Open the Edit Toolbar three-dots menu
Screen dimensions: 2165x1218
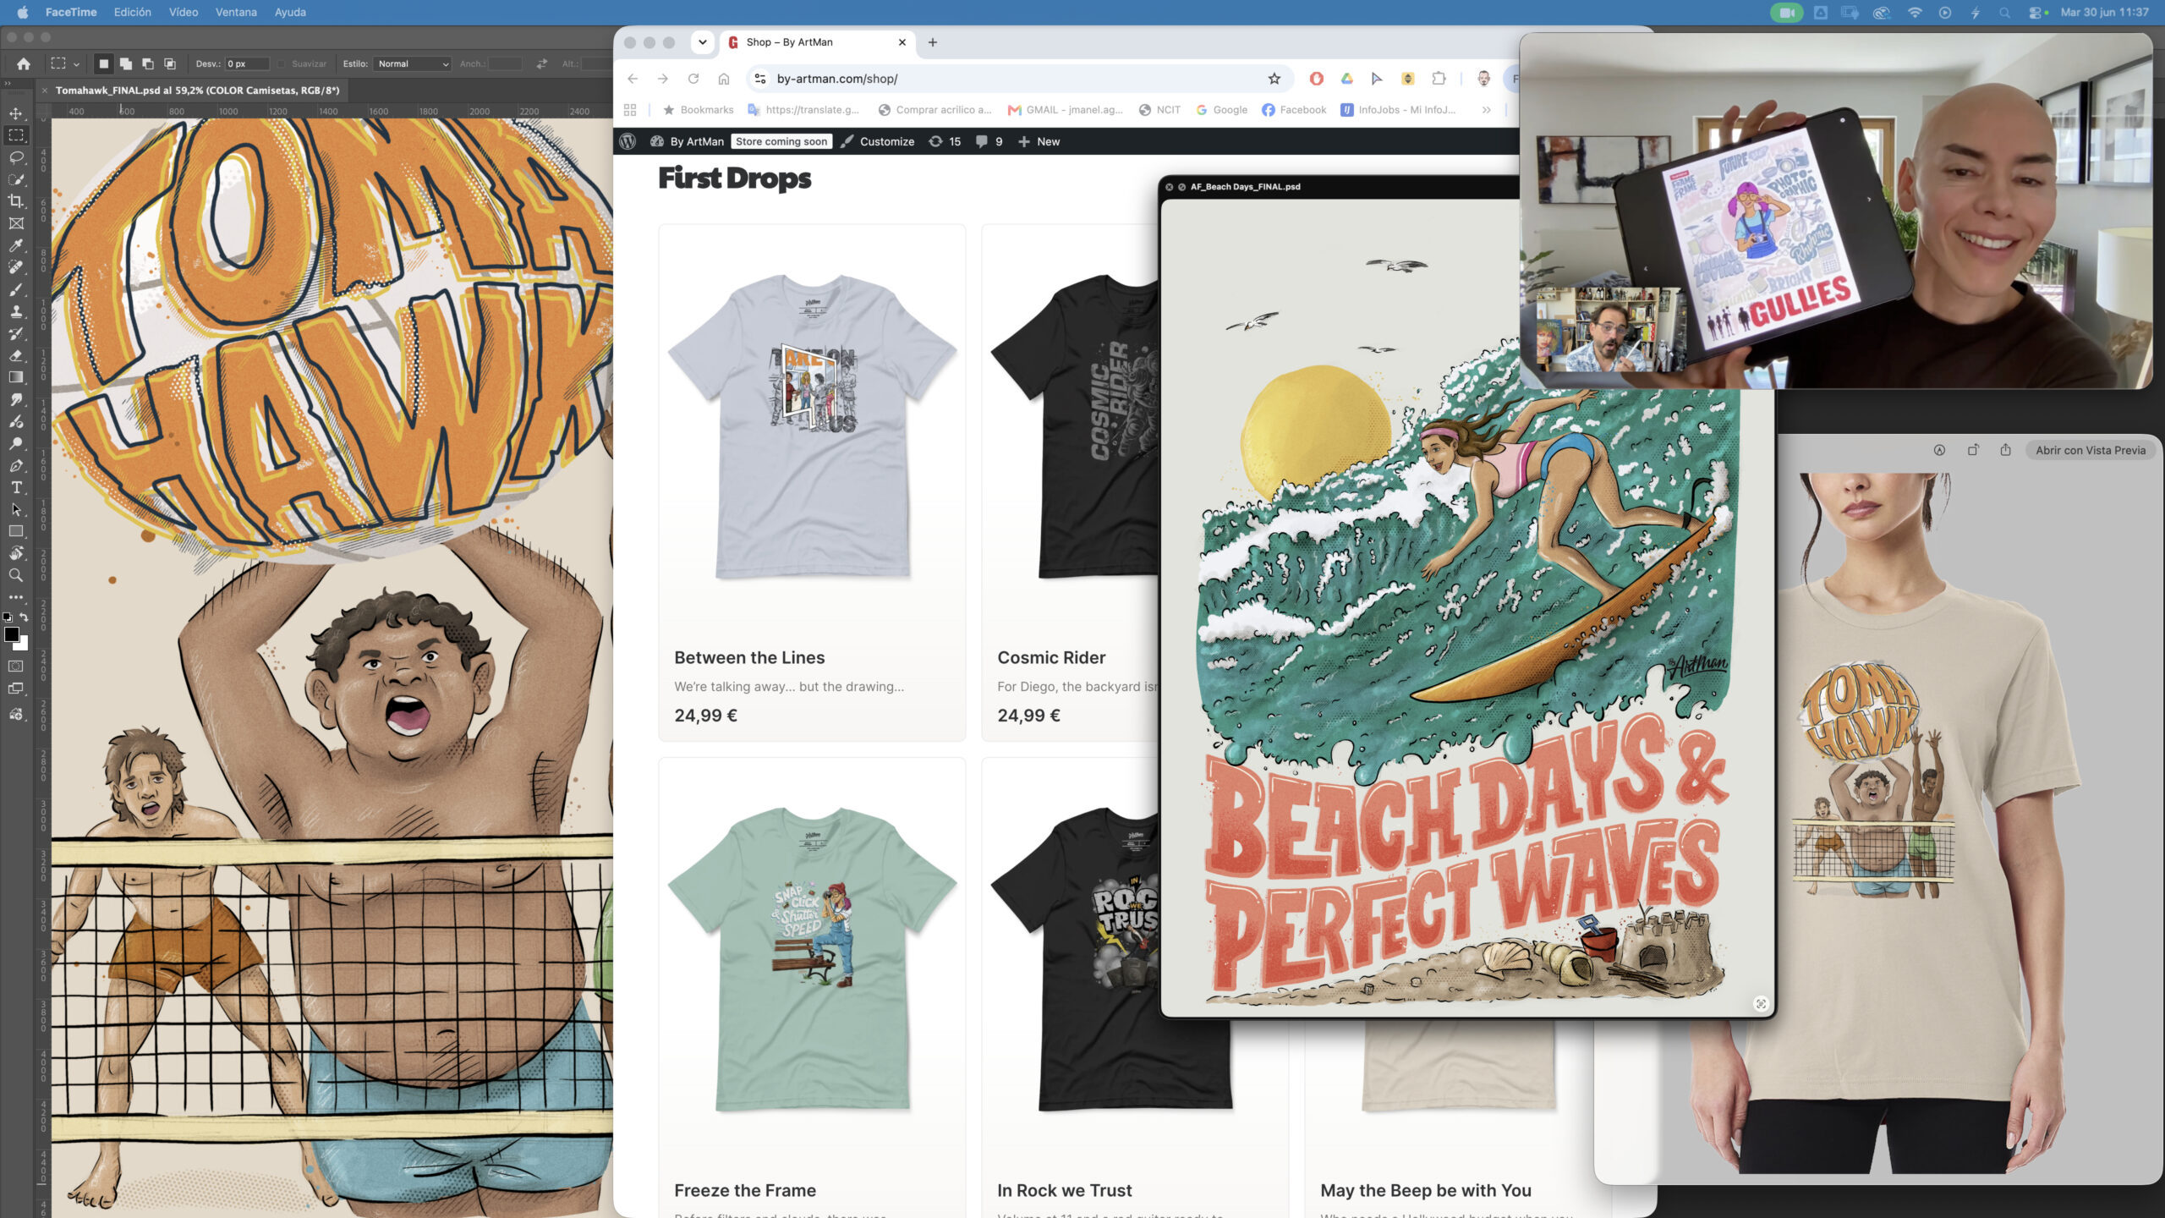16,597
